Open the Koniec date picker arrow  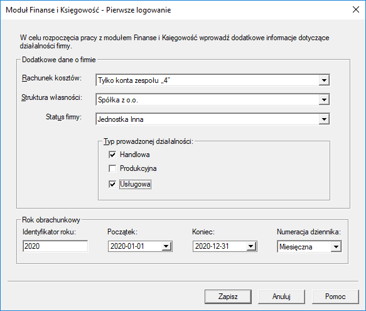coord(251,246)
